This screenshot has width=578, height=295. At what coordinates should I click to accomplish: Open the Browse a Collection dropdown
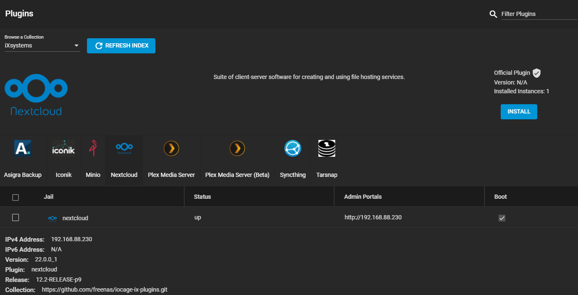point(42,45)
